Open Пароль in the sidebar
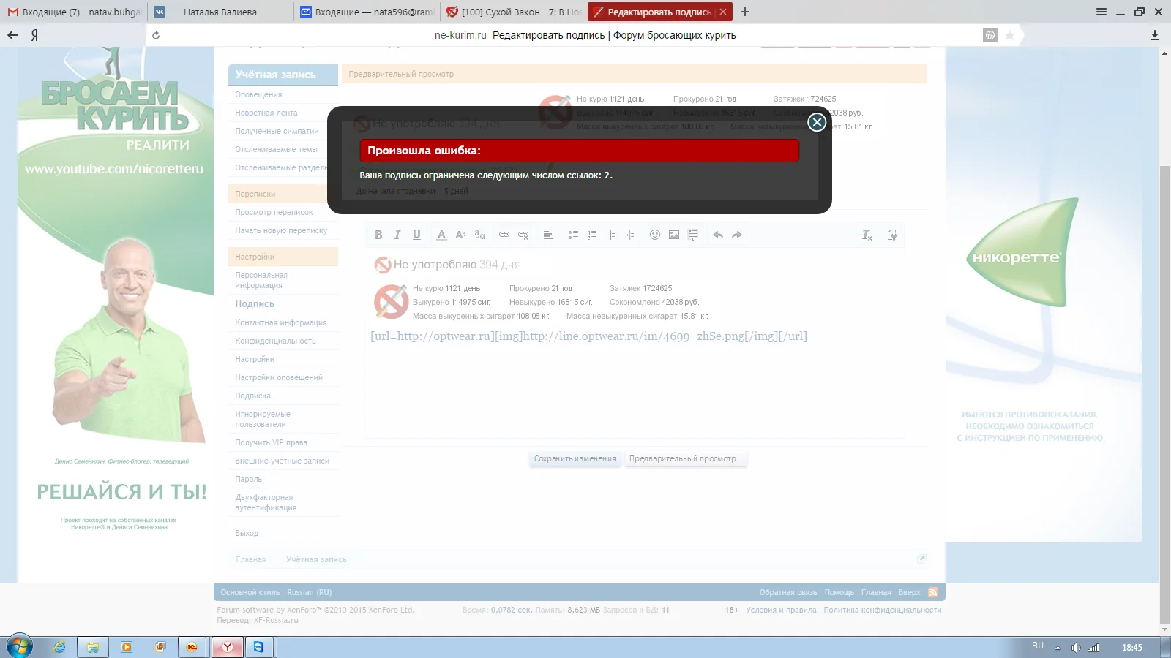 coord(248,479)
